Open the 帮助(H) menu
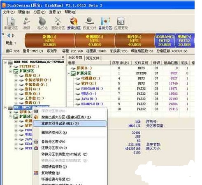This screenshot has width=202, height=185. coord(70,12)
